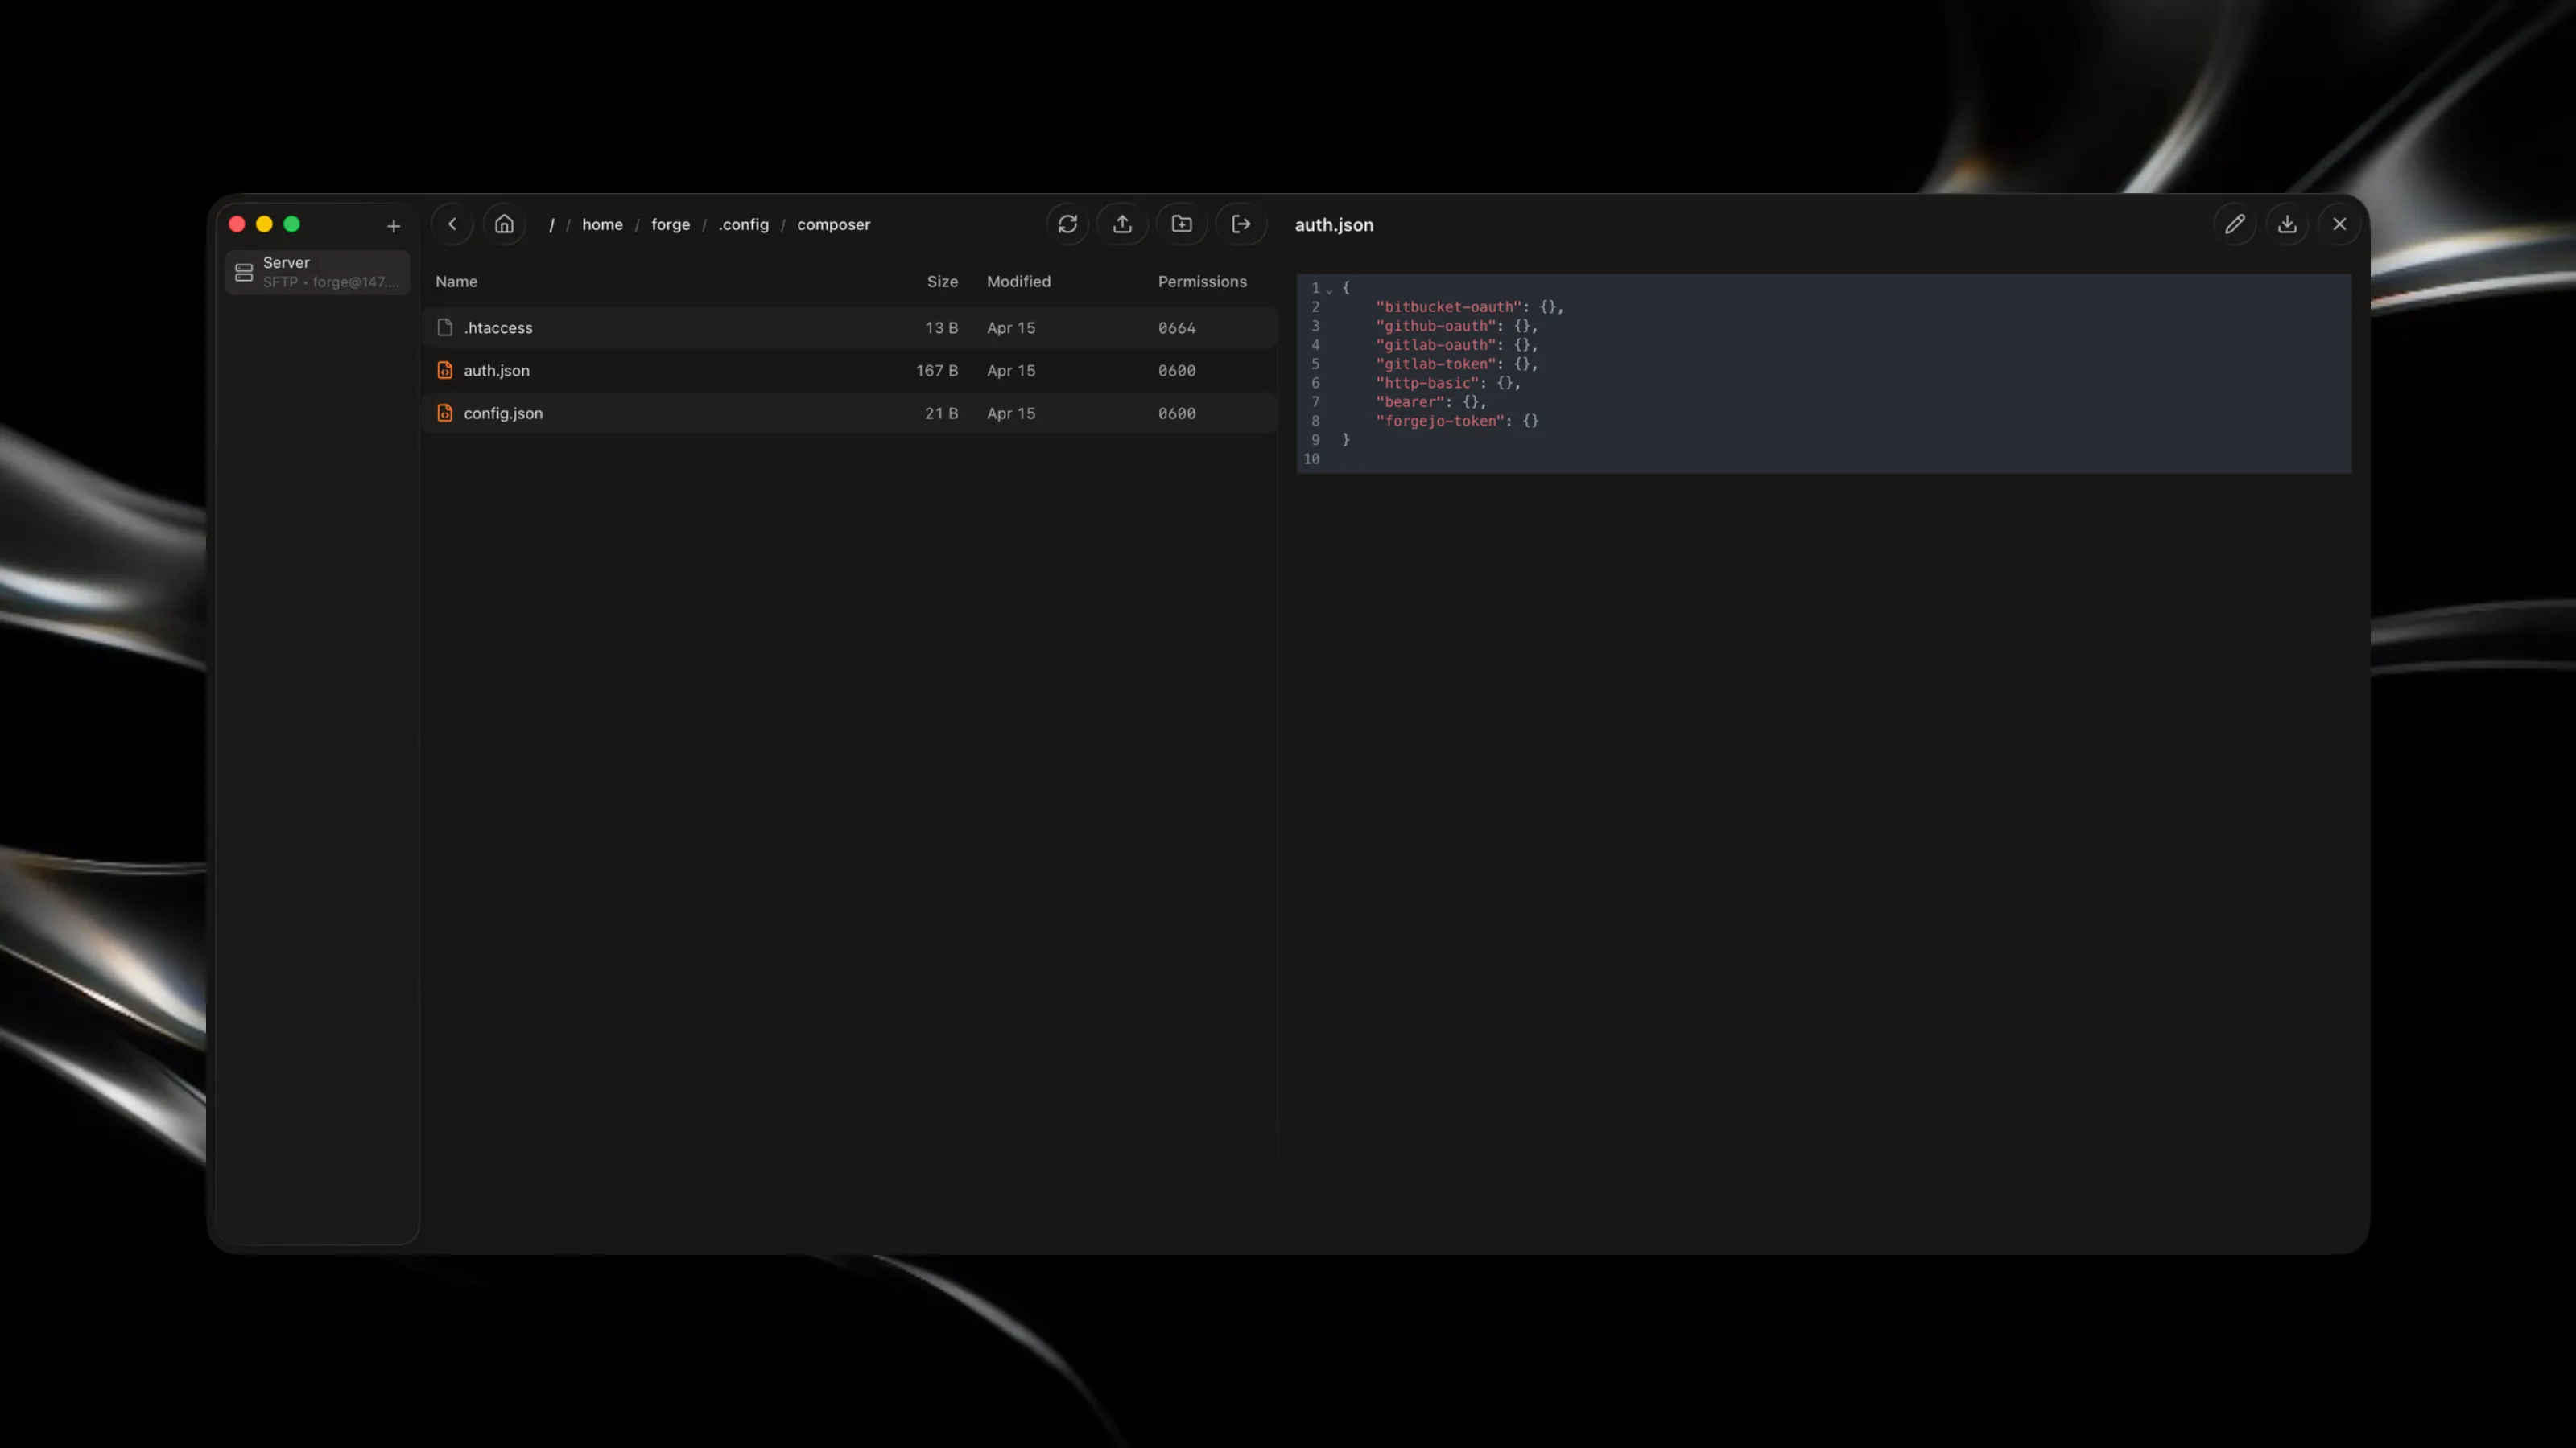Sort files by Permissions column header
The image size is (2576, 1448).
pos(1202,282)
